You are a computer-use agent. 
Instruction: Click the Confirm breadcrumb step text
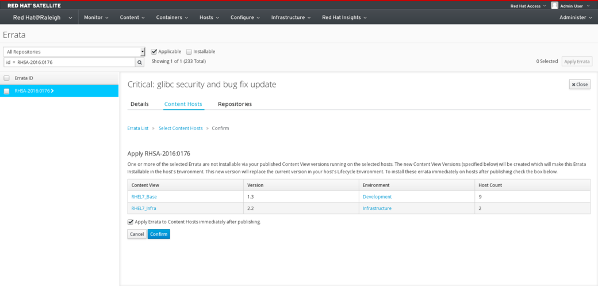(x=220, y=128)
